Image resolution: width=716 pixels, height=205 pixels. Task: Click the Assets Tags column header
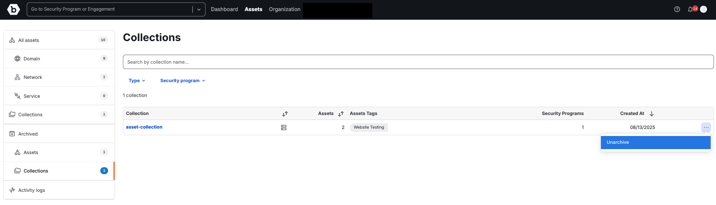[x=363, y=113]
